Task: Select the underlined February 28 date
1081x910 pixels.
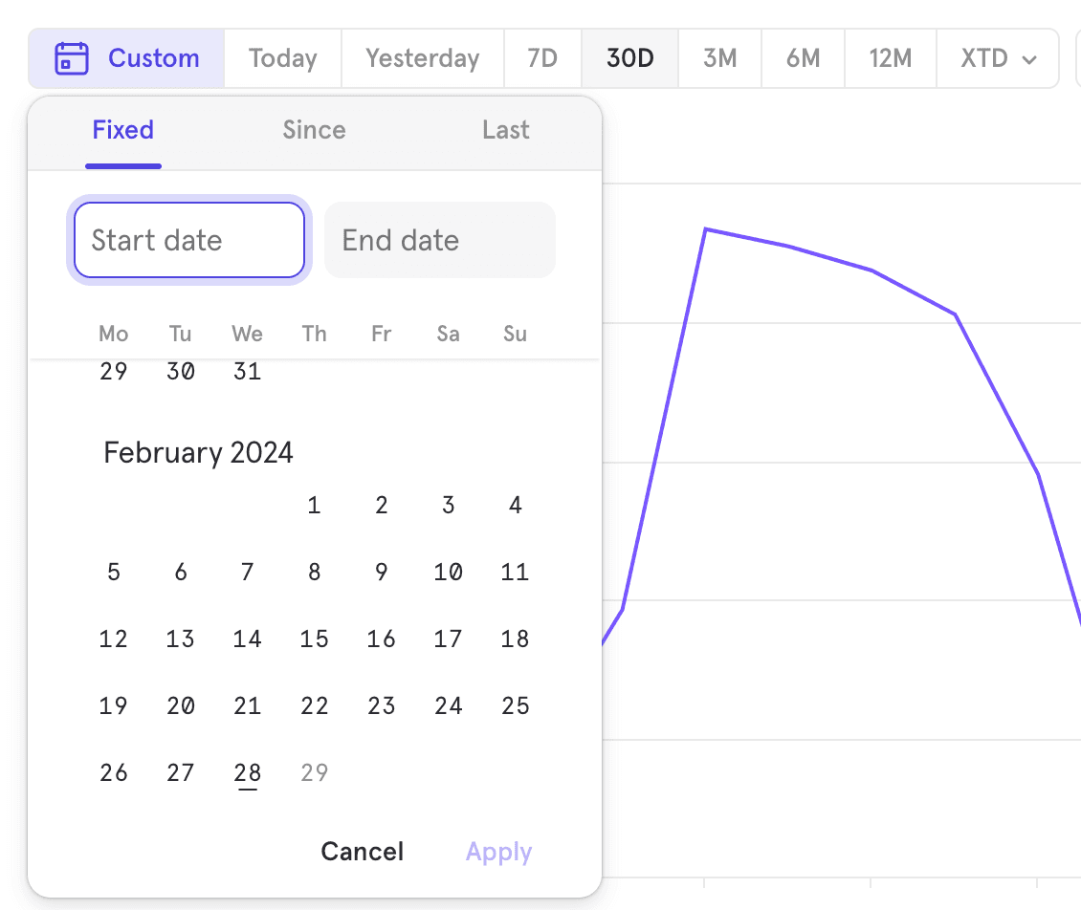Action: pyautogui.click(x=247, y=772)
